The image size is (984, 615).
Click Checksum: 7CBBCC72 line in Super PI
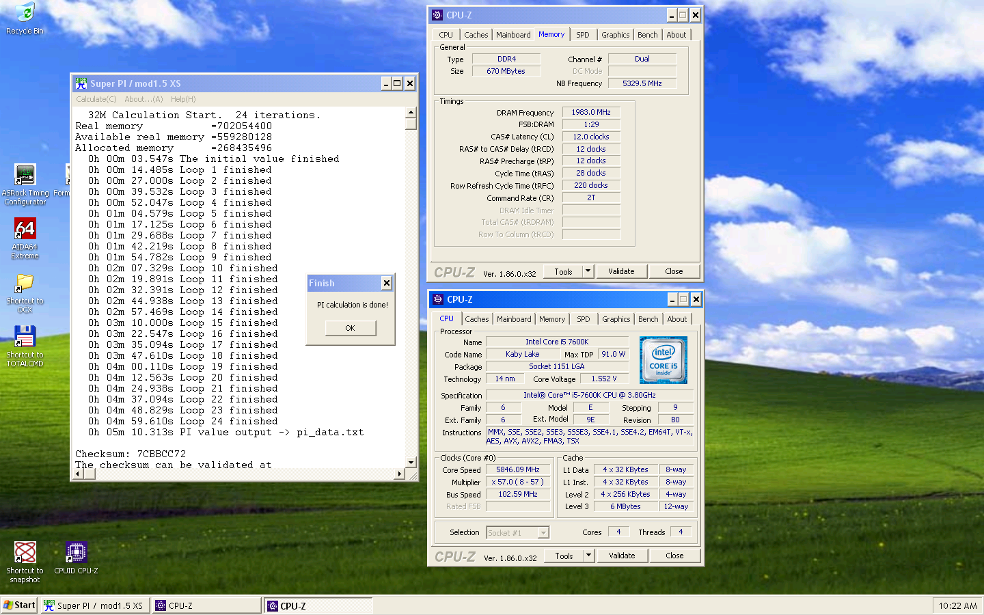tap(131, 454)
